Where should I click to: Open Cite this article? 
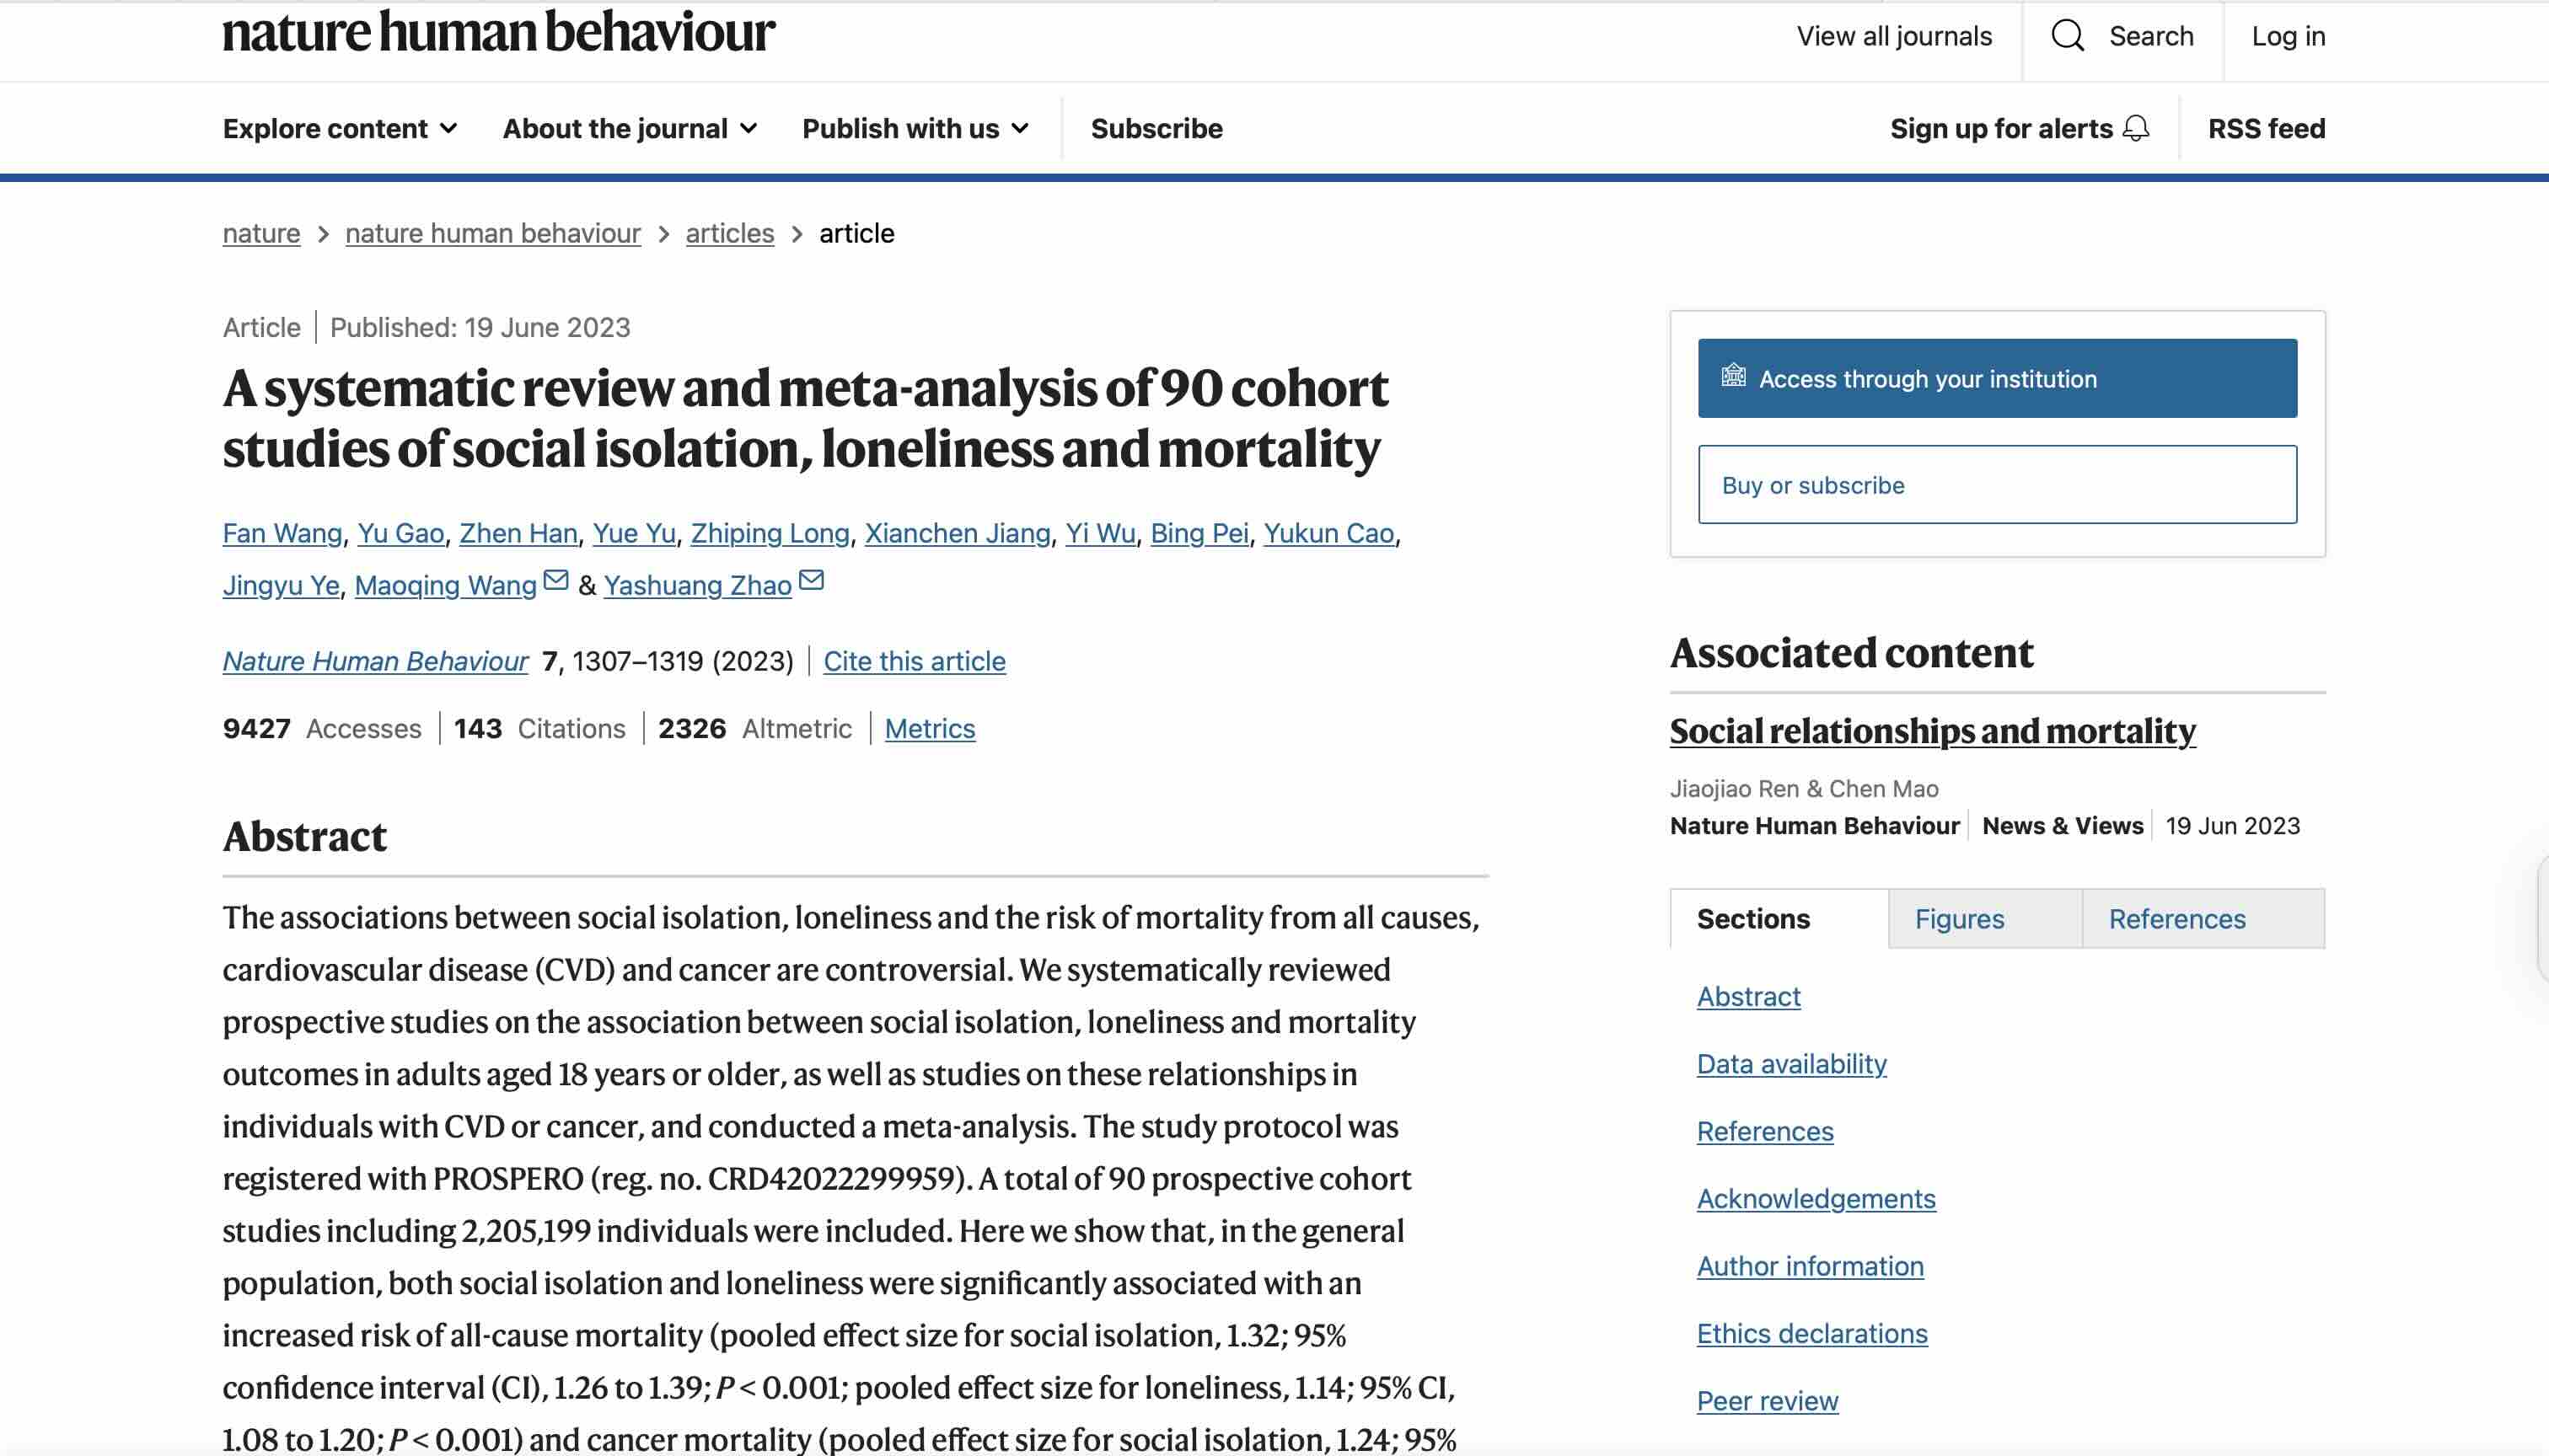click(914, 661)
